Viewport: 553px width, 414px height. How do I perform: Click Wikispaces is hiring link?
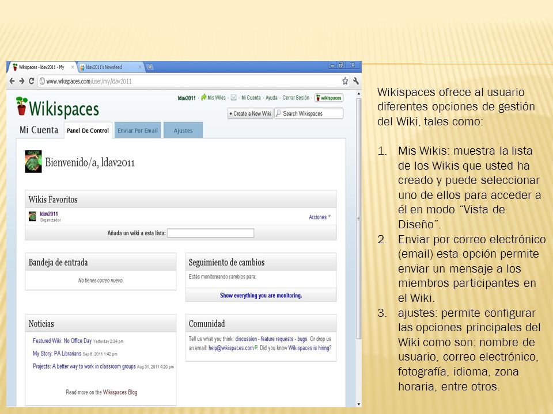(x=310, y=348)
